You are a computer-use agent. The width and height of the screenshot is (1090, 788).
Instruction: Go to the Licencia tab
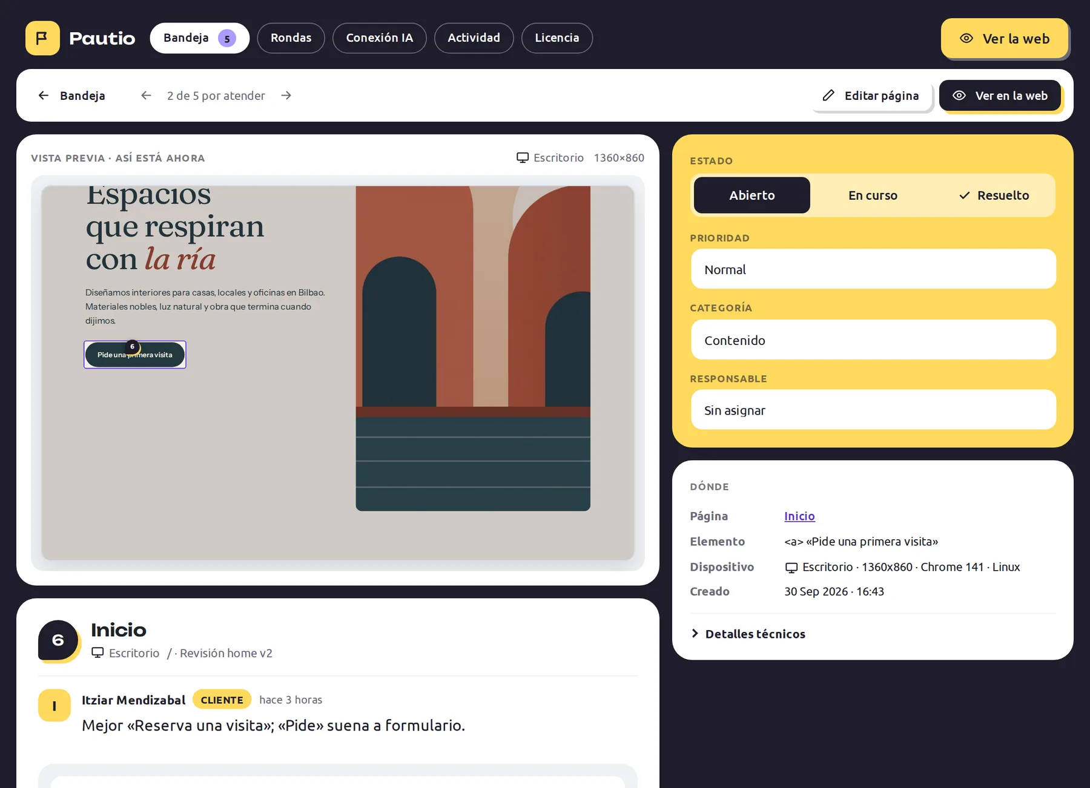[557, 38]
